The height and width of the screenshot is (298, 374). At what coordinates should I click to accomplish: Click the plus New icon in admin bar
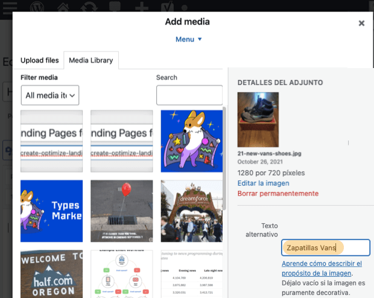click(x=142, y=7)
